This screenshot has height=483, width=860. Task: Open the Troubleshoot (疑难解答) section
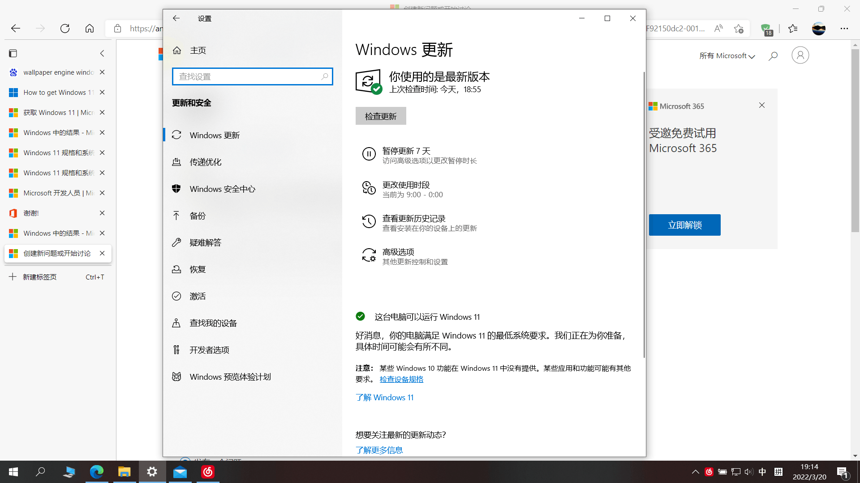click(205, 243)
